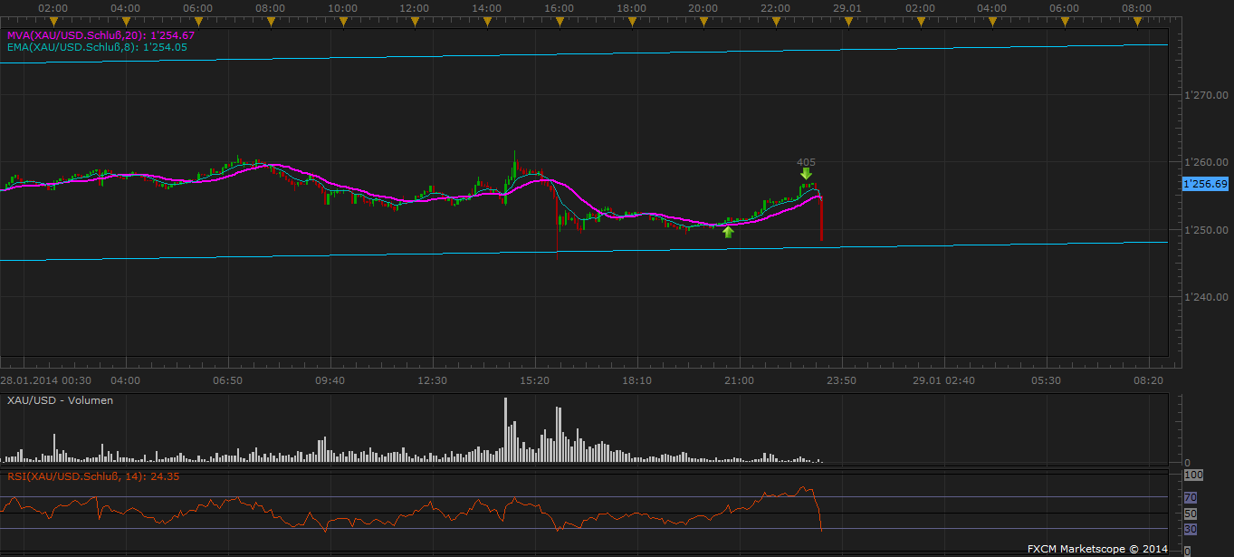Click the RSI 30 level label
The height and width of the screenshot is (557, 1234).
(1191, 529)
